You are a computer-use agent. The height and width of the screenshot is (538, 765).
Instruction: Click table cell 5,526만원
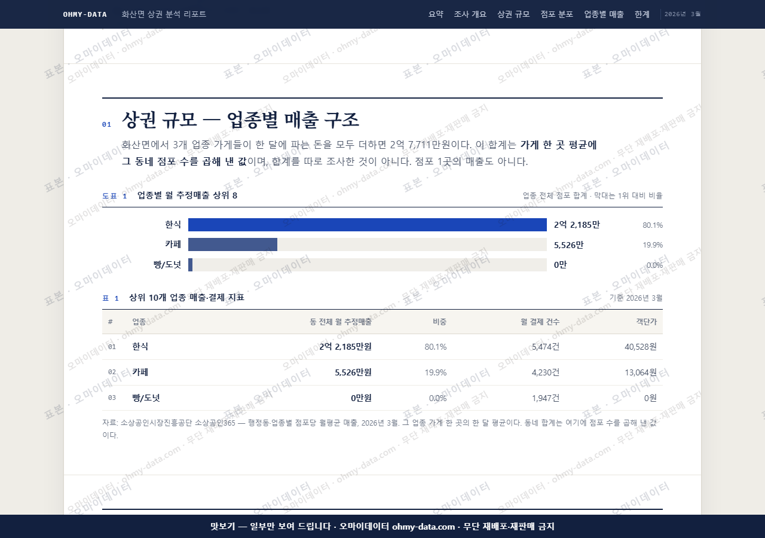pyautogui.click(x=353, y=372)
